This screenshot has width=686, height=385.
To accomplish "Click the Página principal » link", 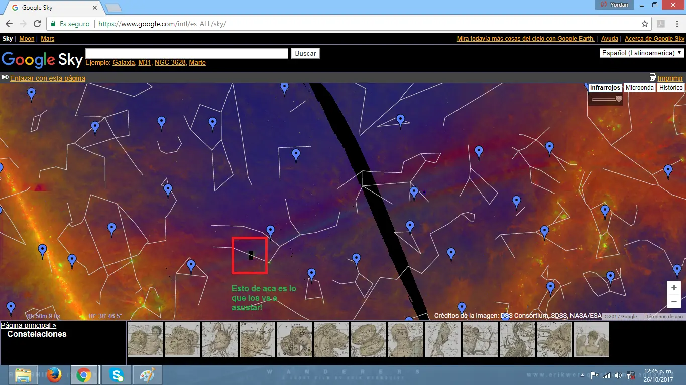I will click(x=29, y=325).
